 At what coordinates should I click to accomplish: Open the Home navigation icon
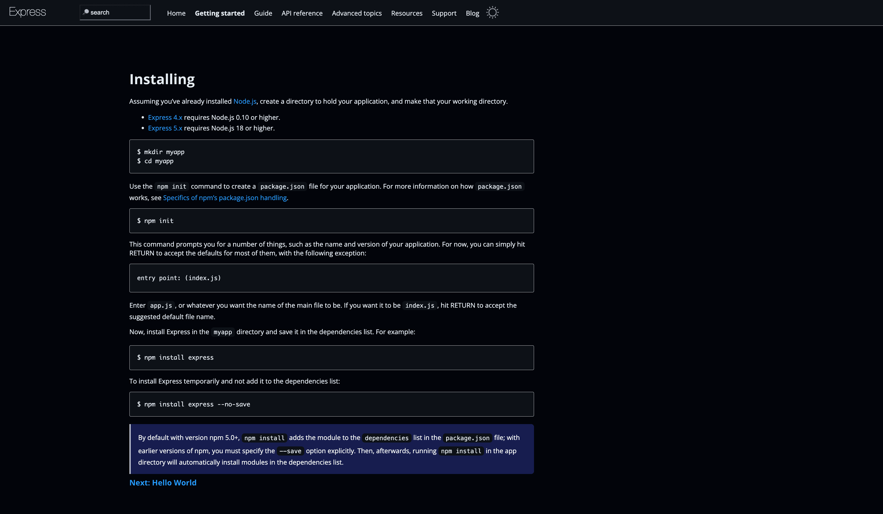pos(176,13)
